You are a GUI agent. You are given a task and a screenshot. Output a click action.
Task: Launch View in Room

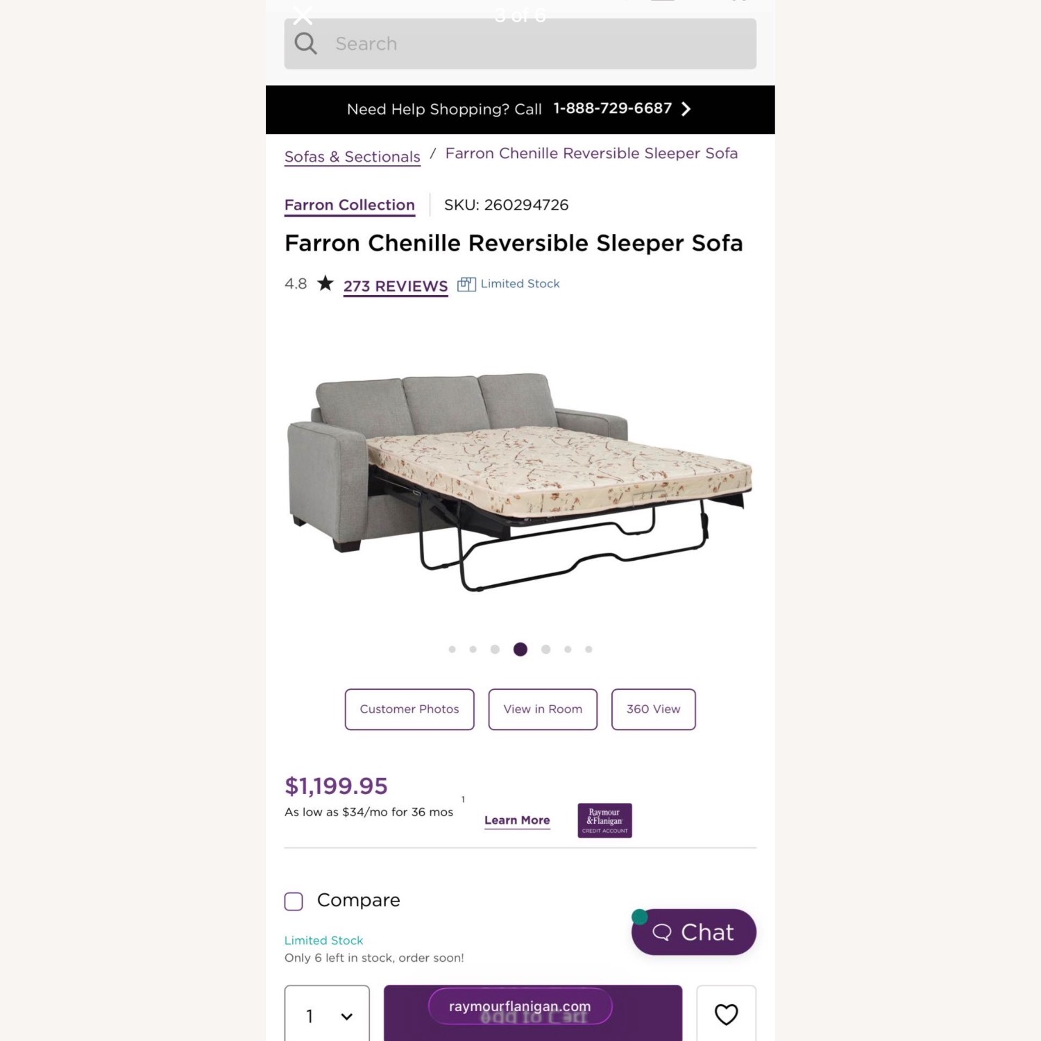[x=542, y=709]
